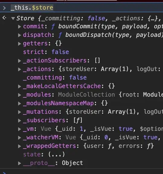Click the '_subscribers' property name
Screen dimensions: 163x174
point(44,120)
